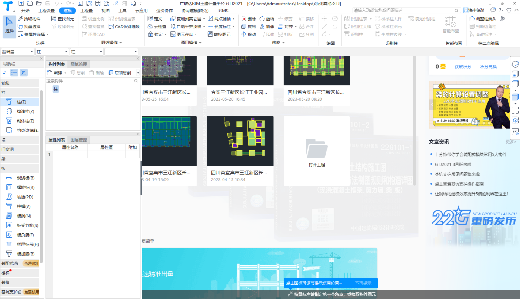Expand 通用操作 group arrow

tap(201, 43)
